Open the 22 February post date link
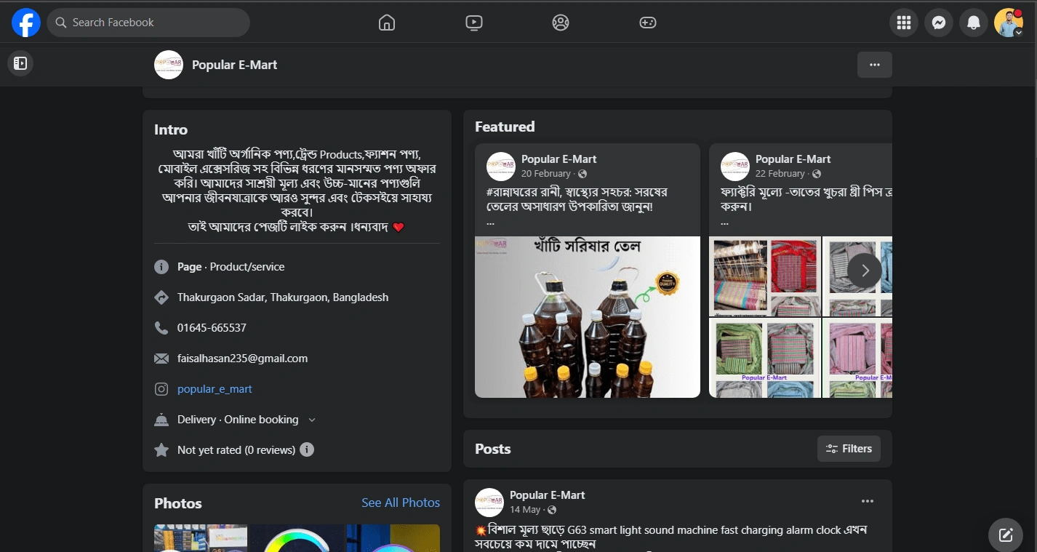 click(x=780, y=174)
